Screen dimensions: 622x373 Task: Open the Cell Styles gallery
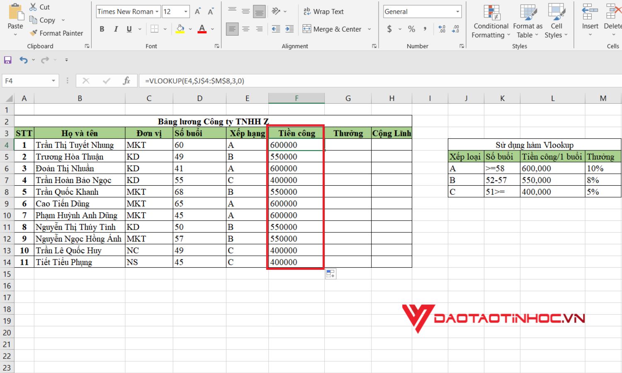click(x=556, y=22)
